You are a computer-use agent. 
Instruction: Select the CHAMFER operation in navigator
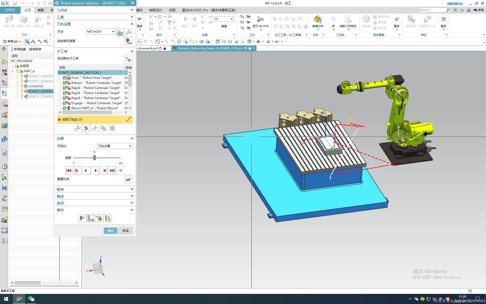pos(36,86)
